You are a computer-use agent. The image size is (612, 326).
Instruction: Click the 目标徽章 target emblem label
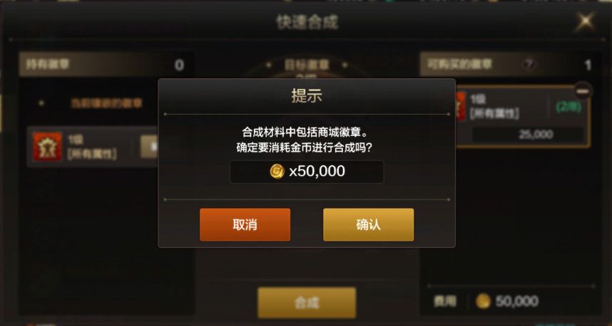(307, 65)
